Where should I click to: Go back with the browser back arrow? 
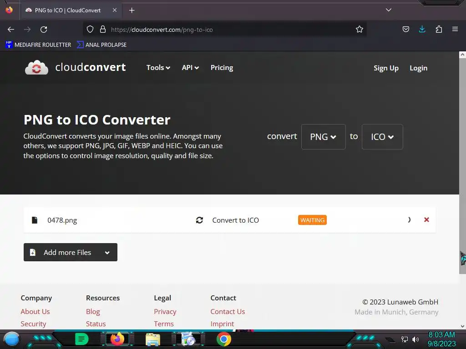click(11, 30)
